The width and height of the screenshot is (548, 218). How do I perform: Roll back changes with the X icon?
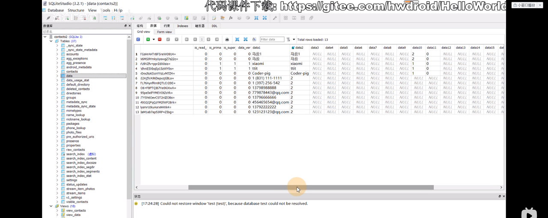click(x=176, y=39)
